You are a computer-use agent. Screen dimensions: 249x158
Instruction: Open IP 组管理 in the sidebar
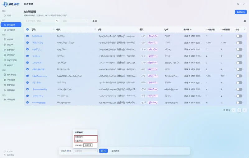[11, 80]
